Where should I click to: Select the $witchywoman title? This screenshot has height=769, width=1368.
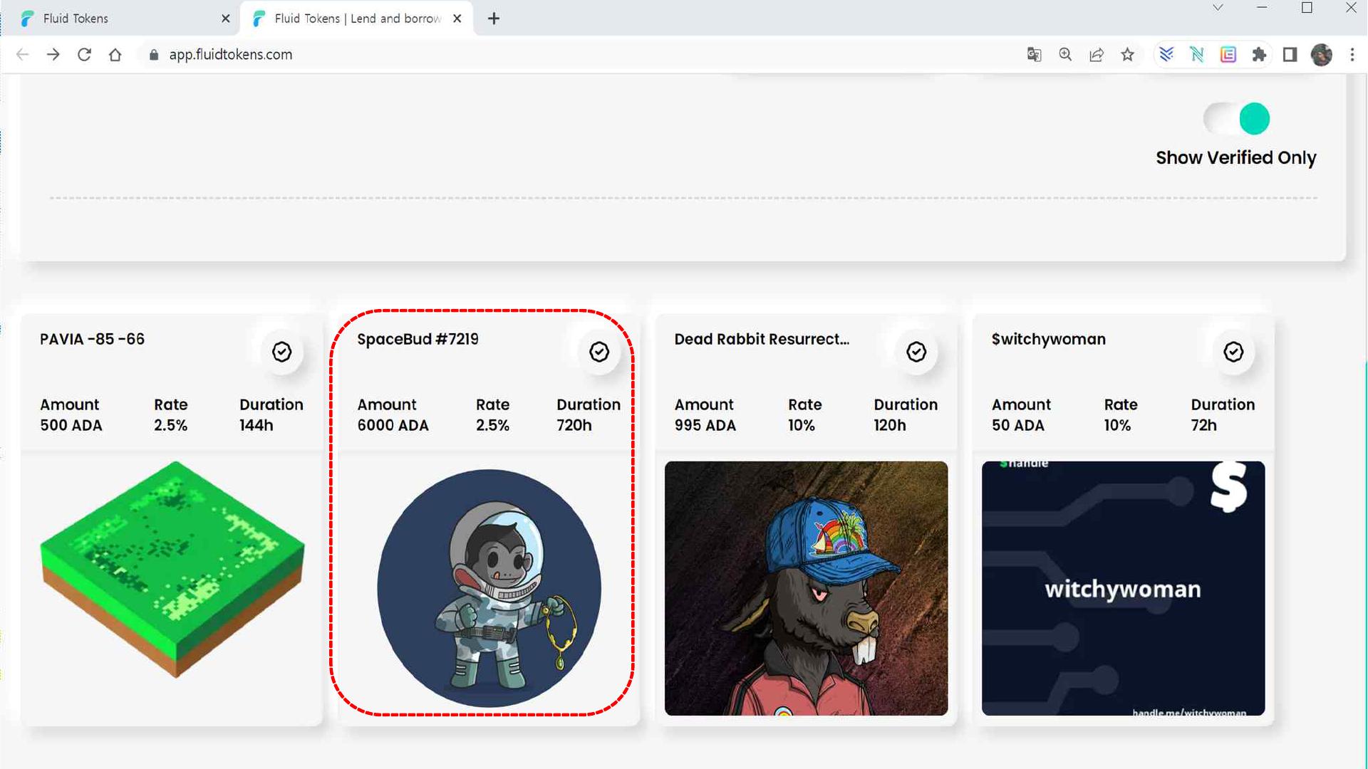click(1048, 339)
